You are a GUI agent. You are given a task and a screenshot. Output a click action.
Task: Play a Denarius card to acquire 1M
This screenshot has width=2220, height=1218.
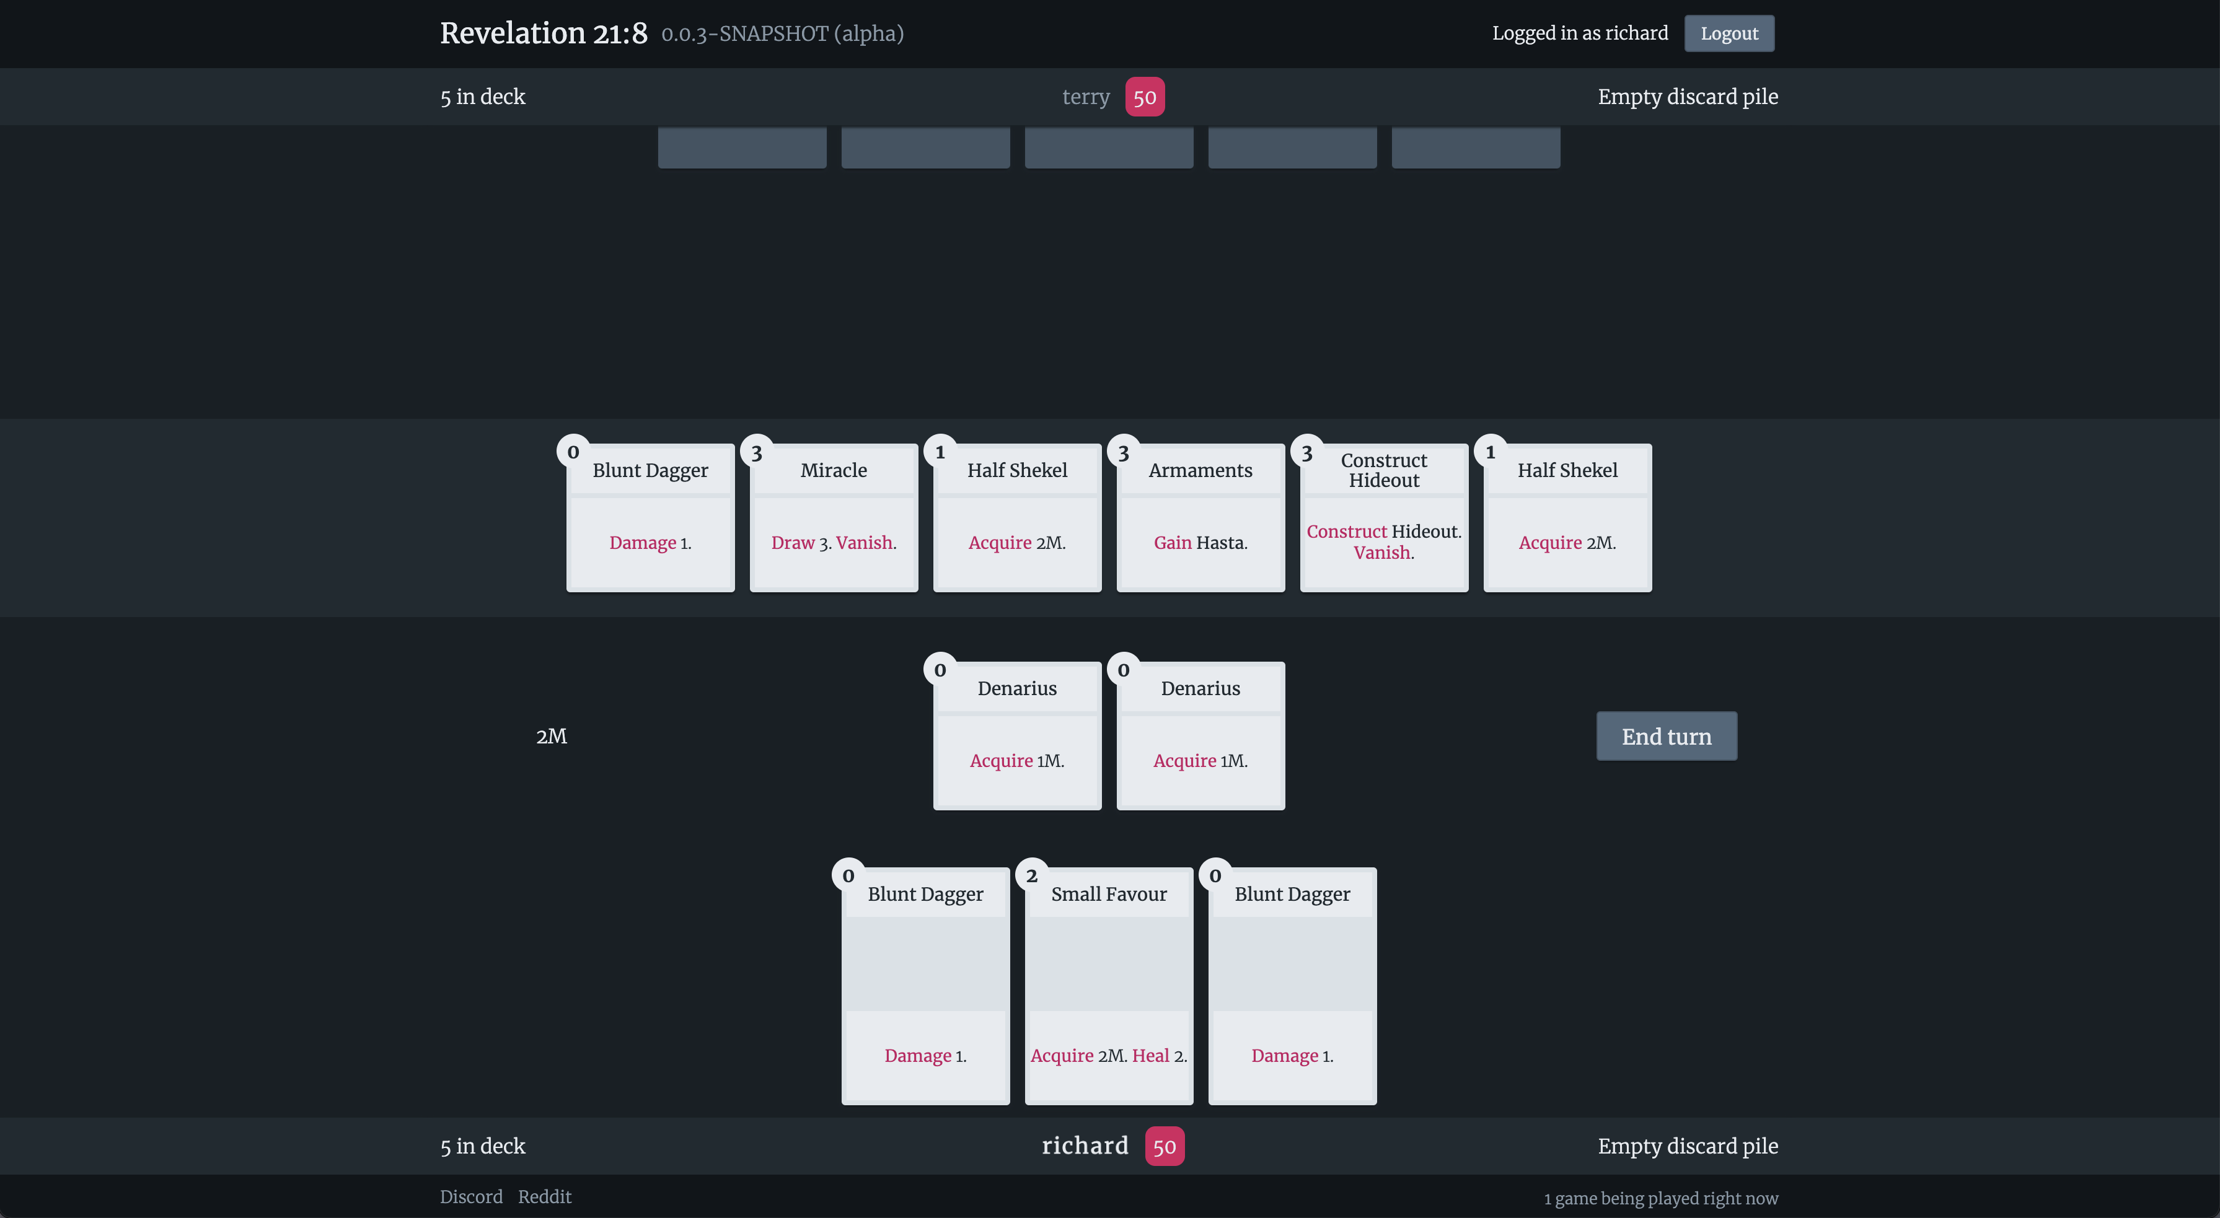[1017, 737]
